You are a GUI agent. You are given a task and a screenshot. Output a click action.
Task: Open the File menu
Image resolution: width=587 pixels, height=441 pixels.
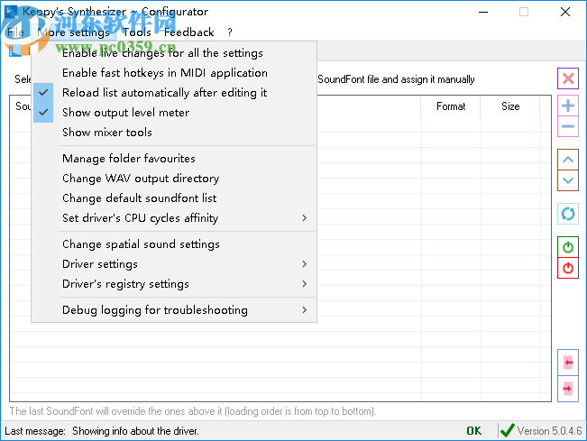pos(15,32)
